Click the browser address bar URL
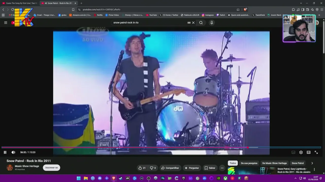Viewport: 325px width, 182px height. (102, 10)
